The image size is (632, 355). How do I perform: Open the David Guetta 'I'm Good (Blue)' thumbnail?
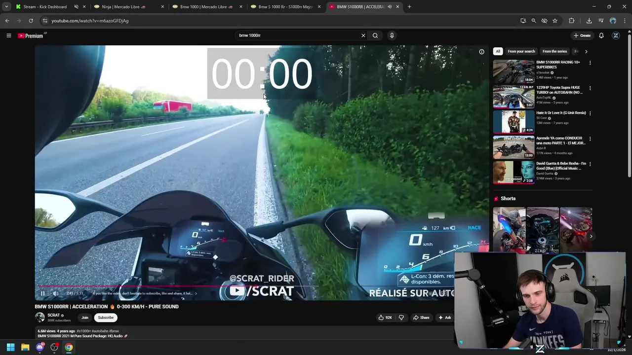coord(513,172)
